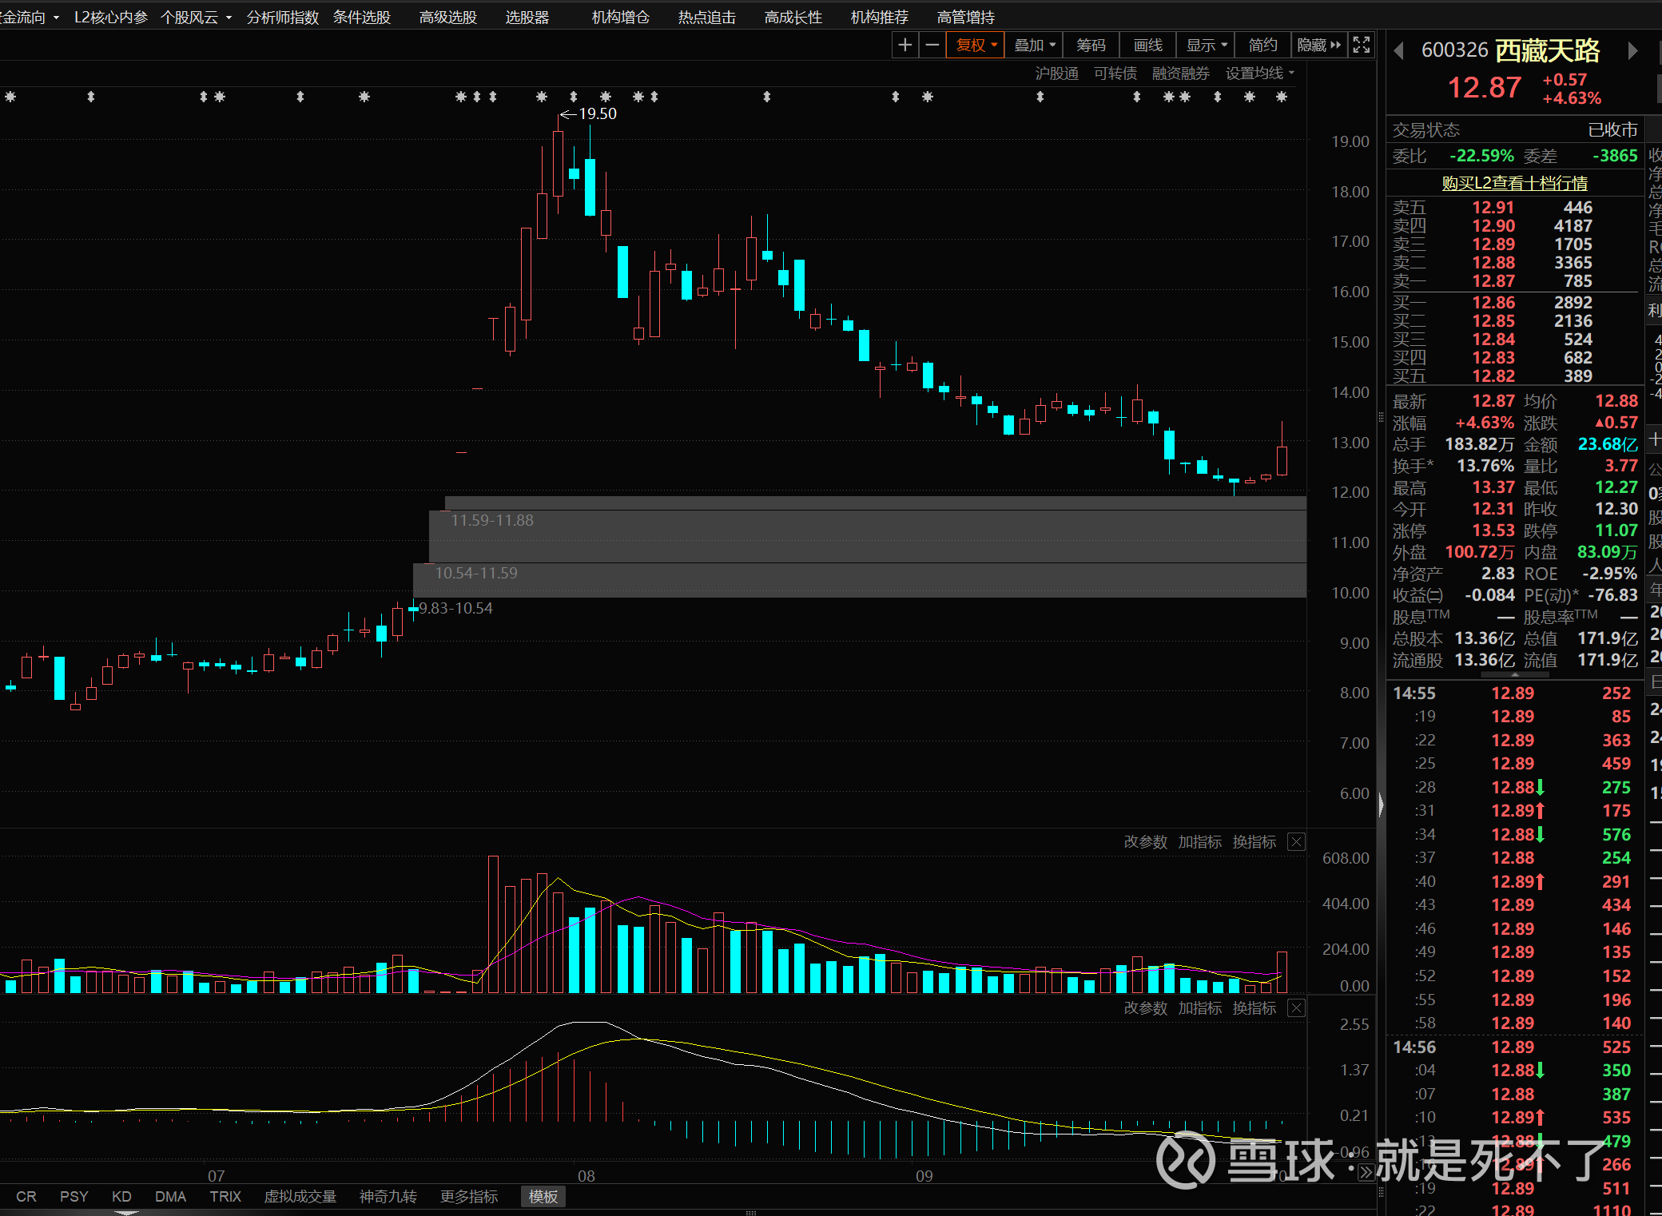Go to next stock with right arrow

[1632, 51]
